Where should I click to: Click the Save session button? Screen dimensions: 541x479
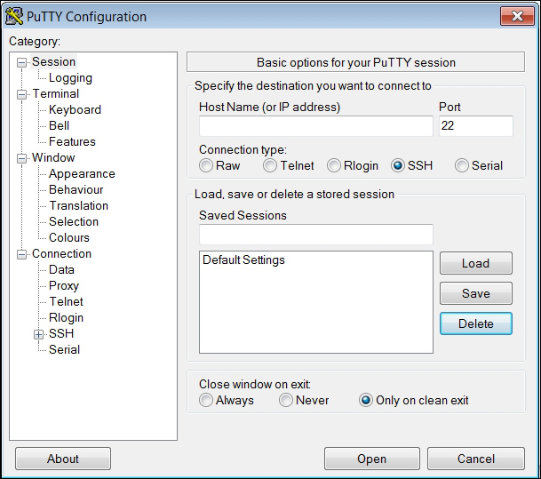[476, 293]
